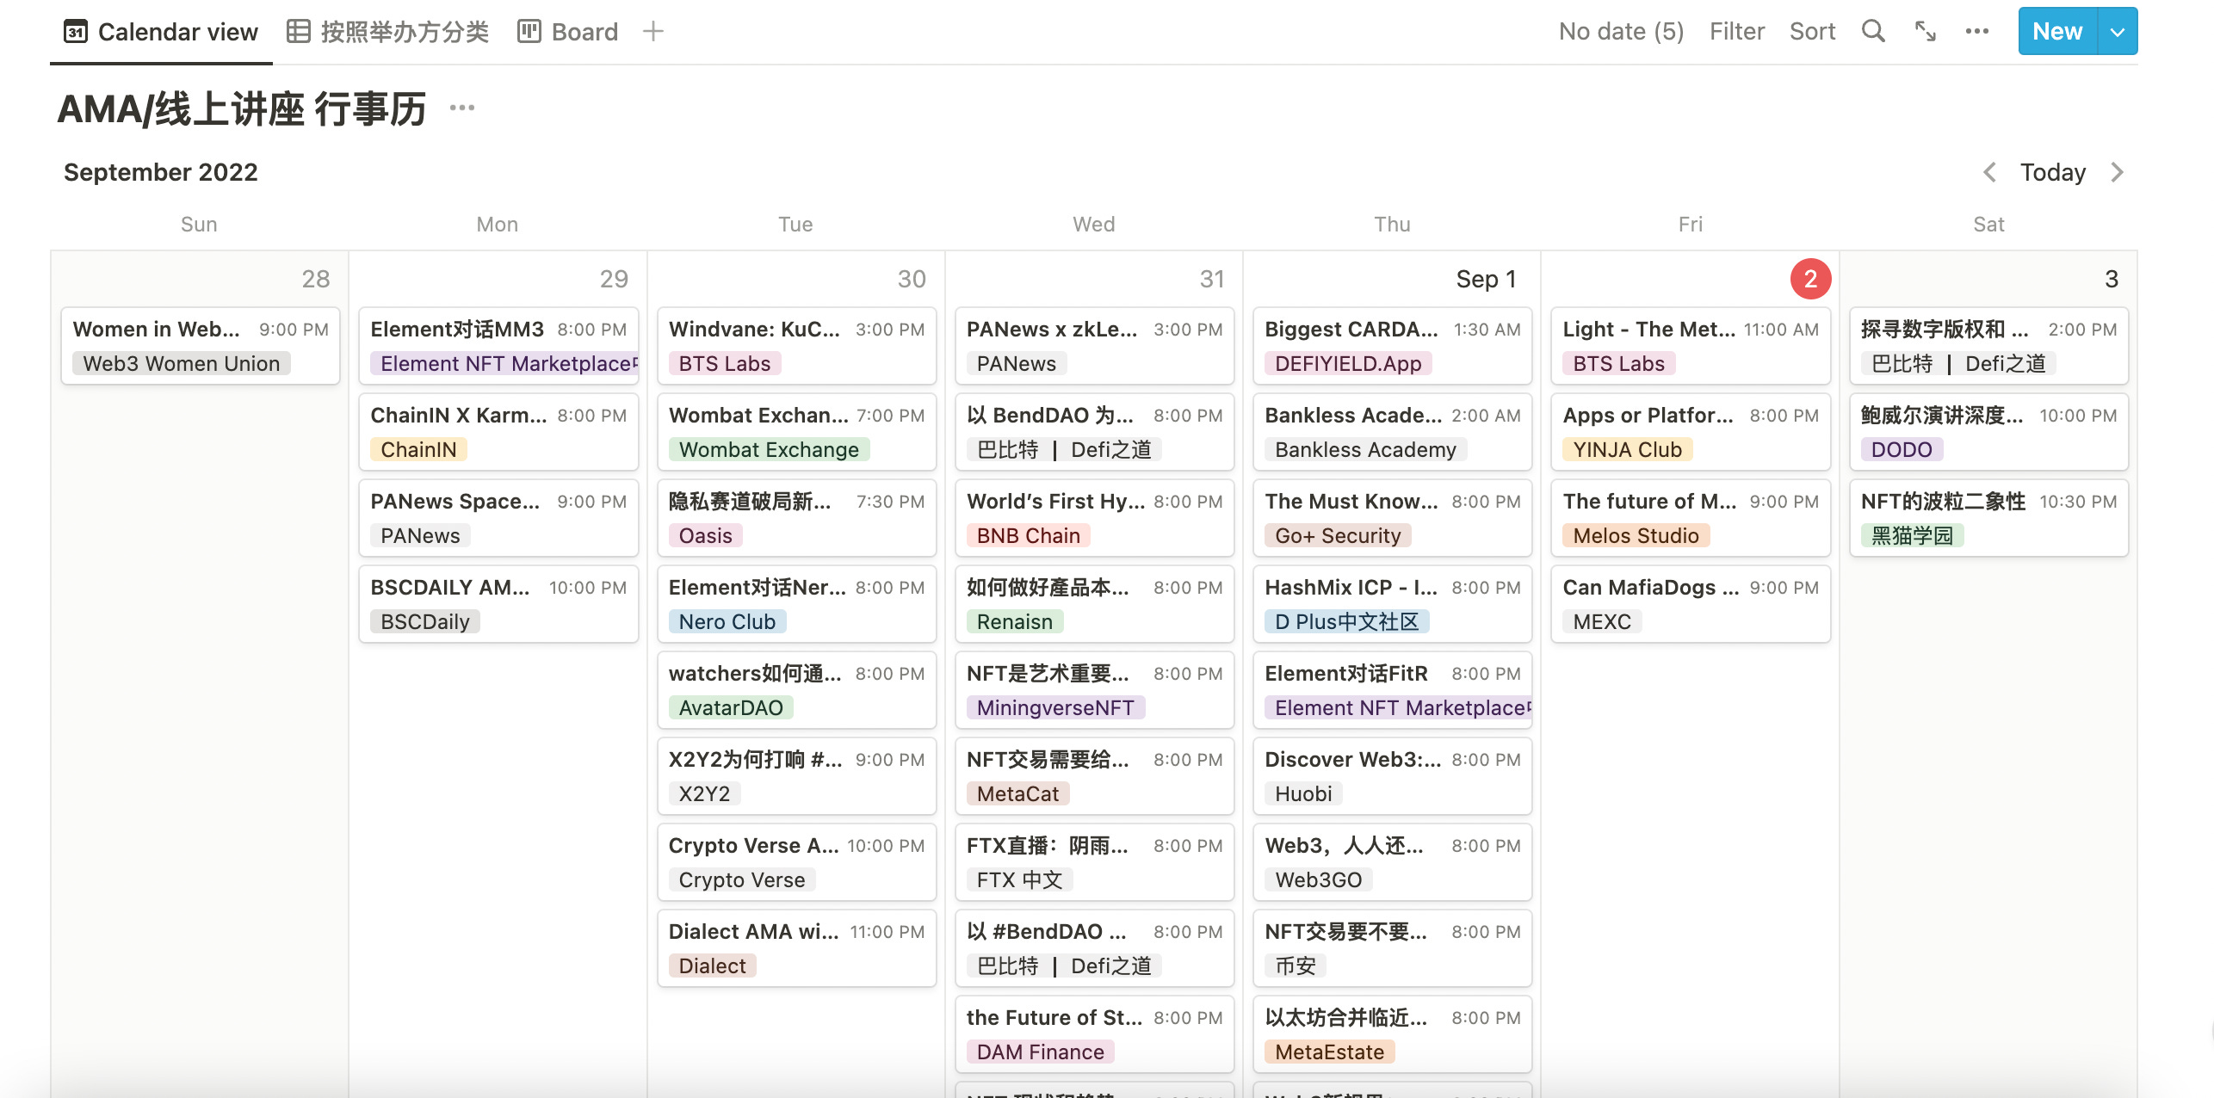Go to the previous month arrow
Image resolution: width=2214 pixels, height=1098 pixels.
pos(1989,172)
